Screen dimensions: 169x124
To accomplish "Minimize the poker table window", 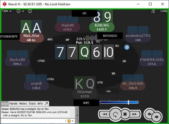I will point(138,4).
